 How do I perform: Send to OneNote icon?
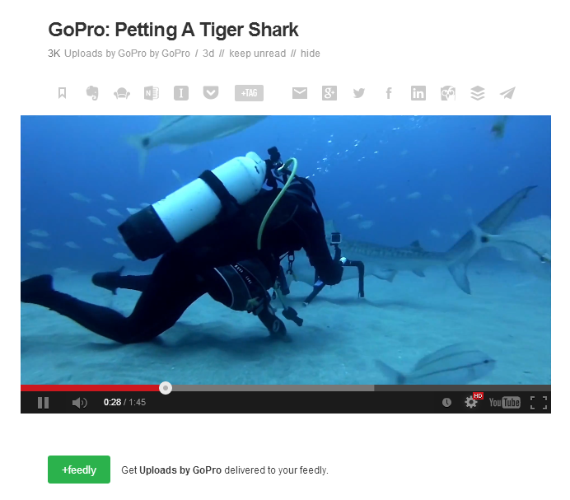[x=152, y=93]
